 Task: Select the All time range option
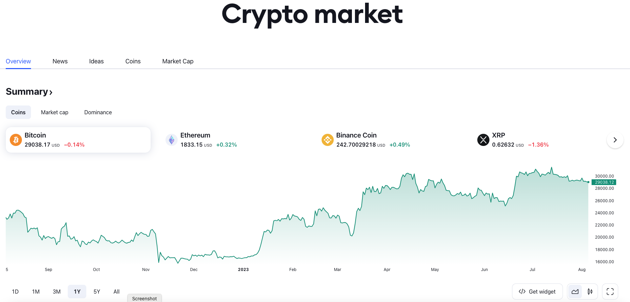point(116,291)
